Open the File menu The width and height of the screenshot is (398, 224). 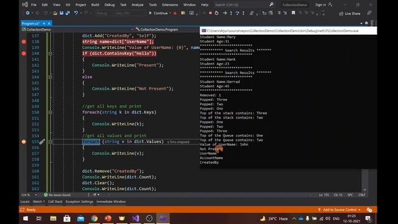click(x=34, y=4)
